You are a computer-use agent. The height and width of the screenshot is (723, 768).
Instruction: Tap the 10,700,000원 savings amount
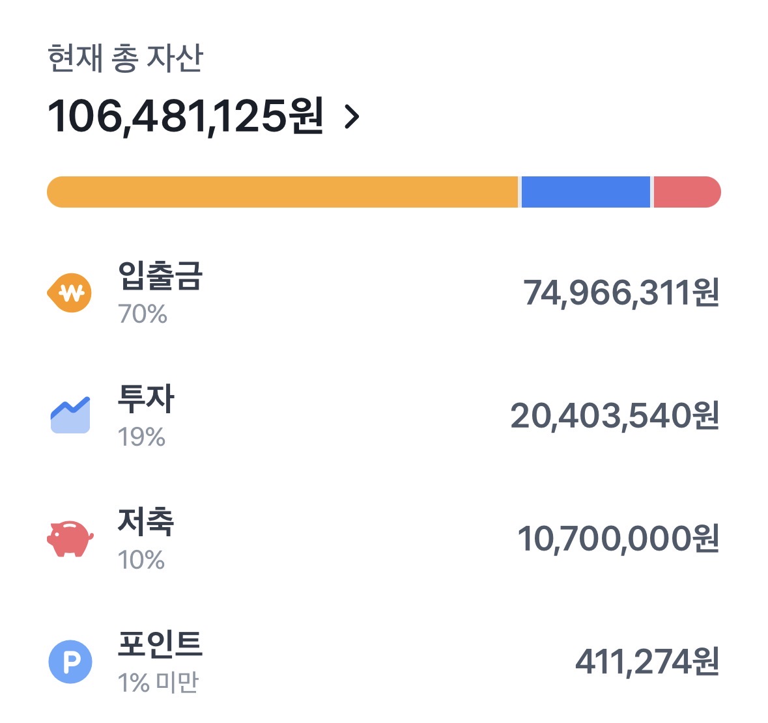click(618, 539)
